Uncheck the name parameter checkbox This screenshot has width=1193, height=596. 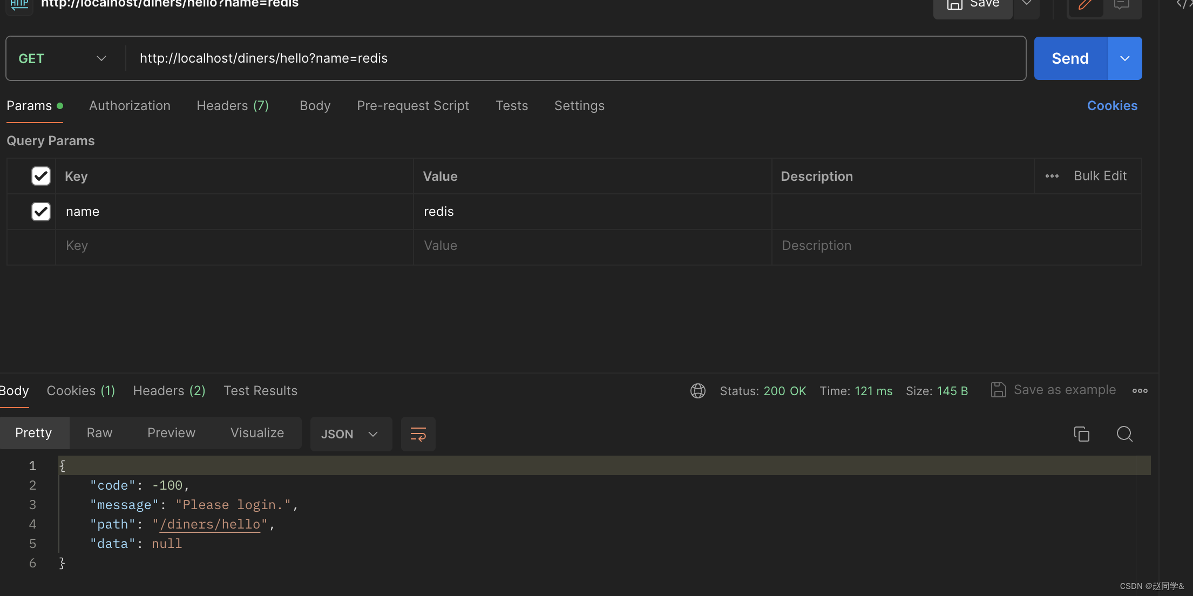point(41,212)
